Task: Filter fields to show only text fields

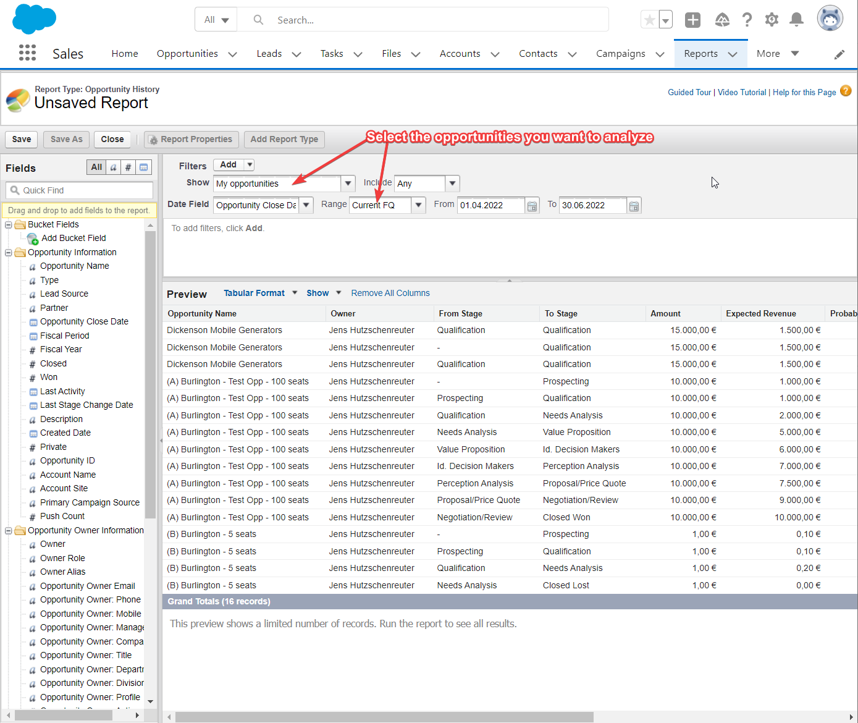Action: tap(112, 167)
